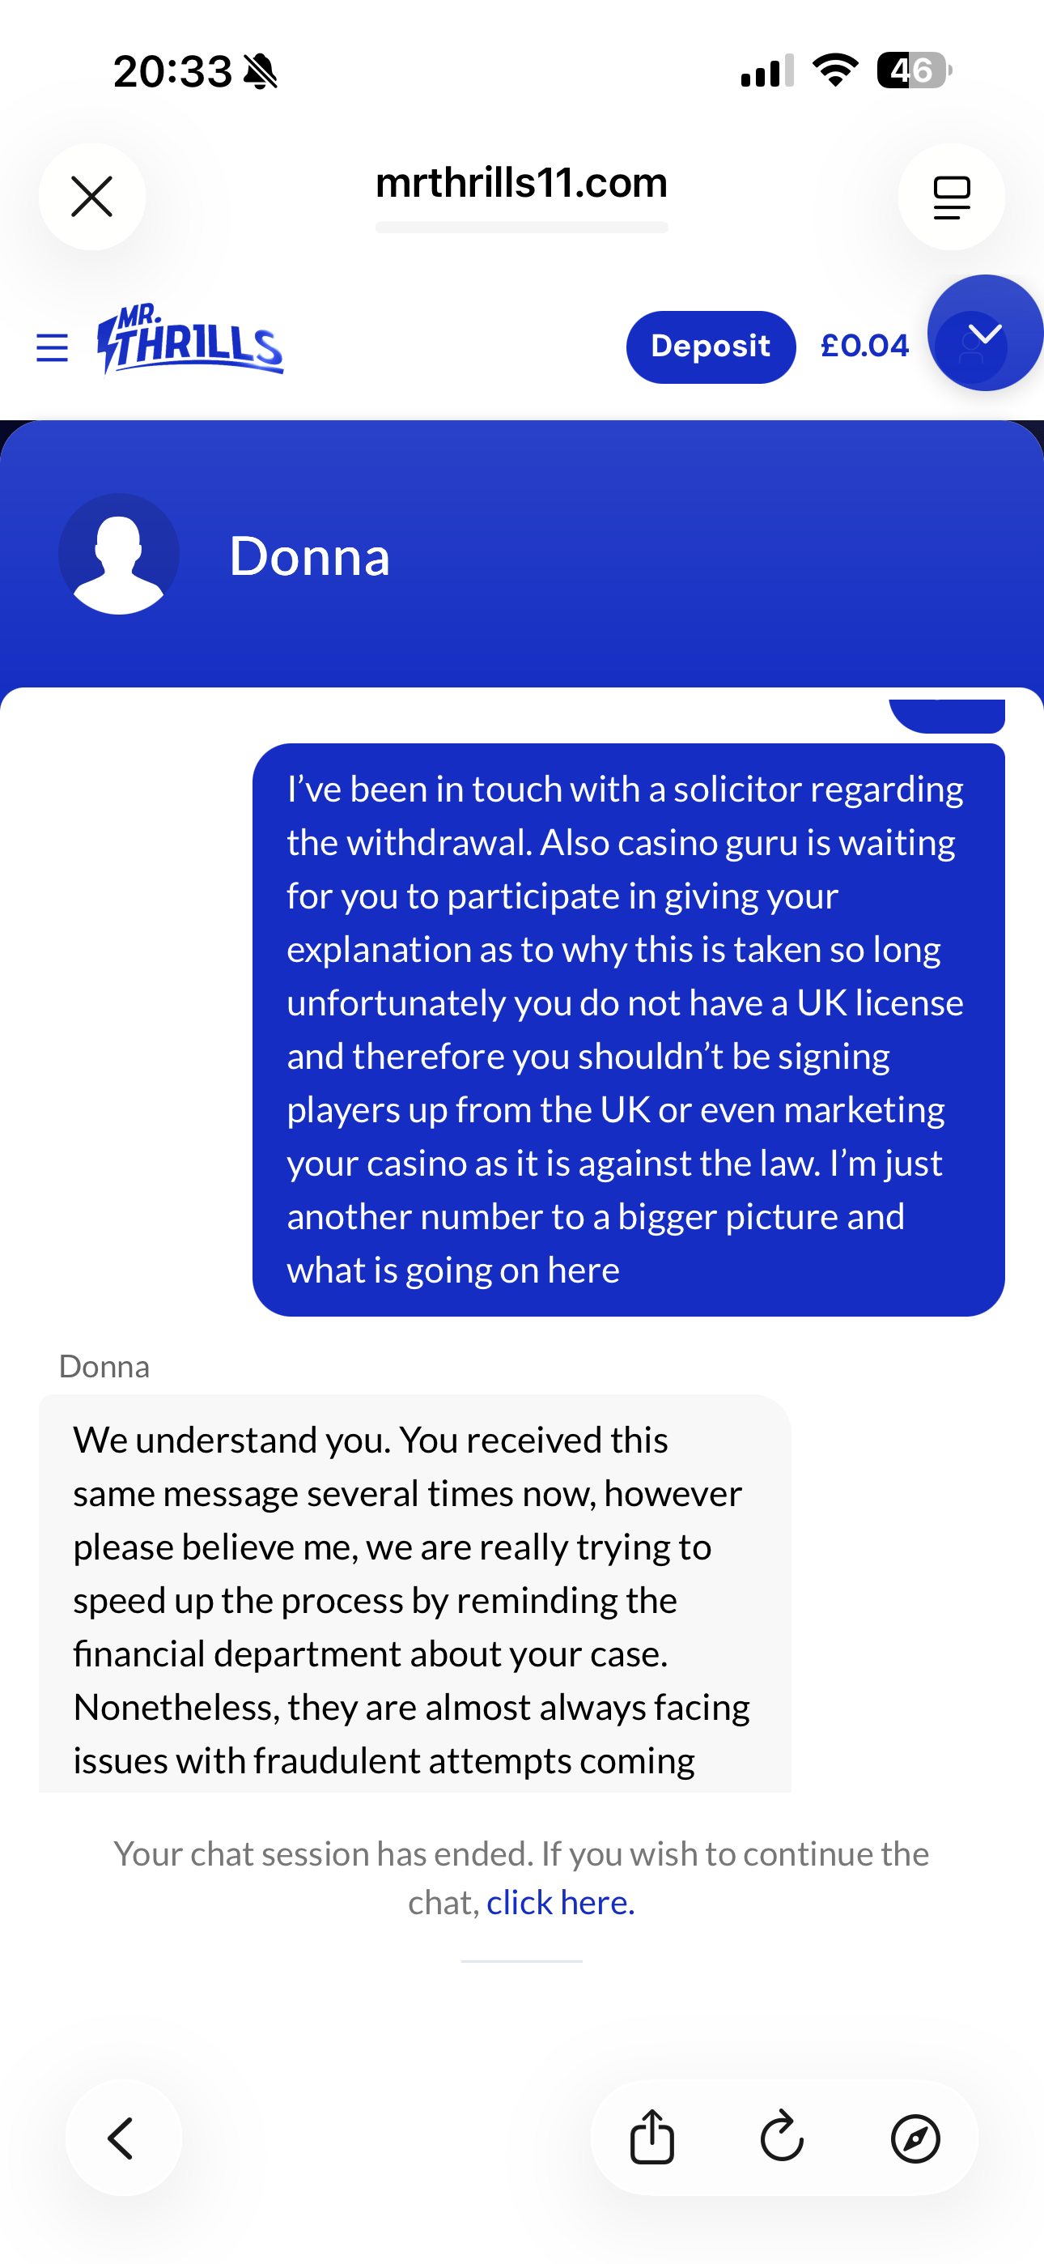
Task: Select the Donna name in chat header
Action: point(309,556)
